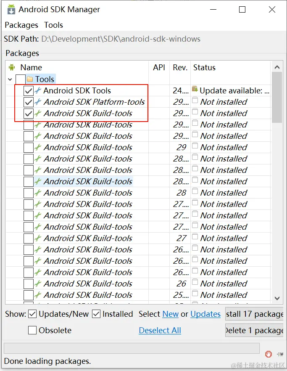Toggle the Tools folder checkbox
The width and height of the screenshot is (287, 371).
click(x=21, y=79)
